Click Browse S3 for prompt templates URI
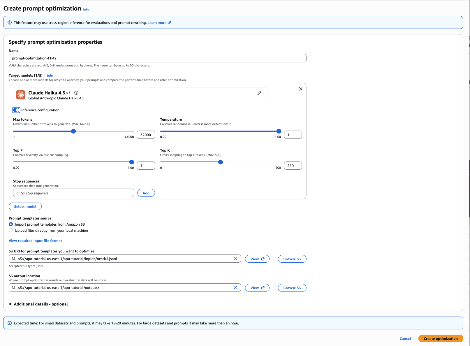Image resolution: width=470 pixels, height=346 pixels. tap(292, 259)
